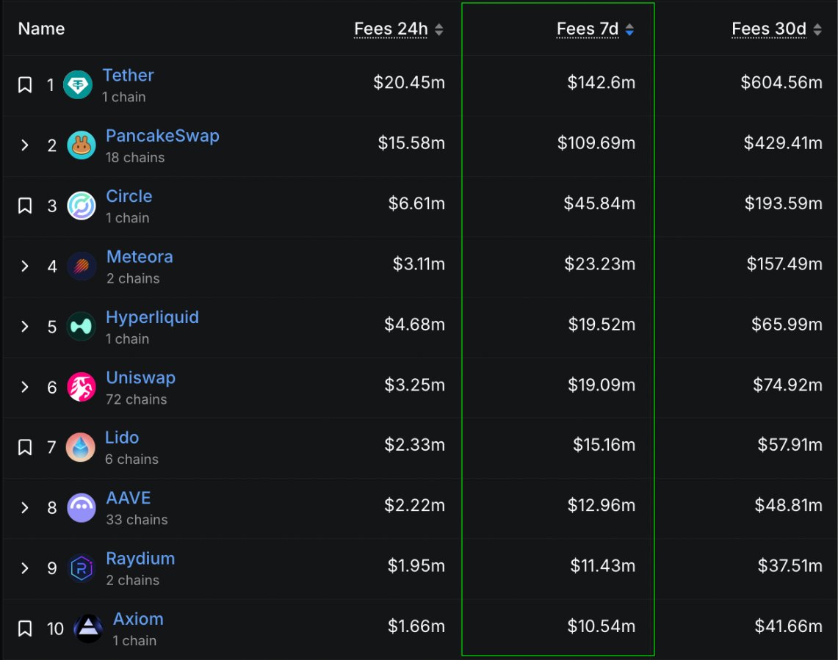838x660 pixels.
Task: Open the Axiom protocol link
Action: (x=138, y=618)
